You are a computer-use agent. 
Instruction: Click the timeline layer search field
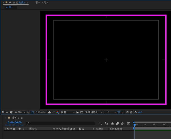coord(61,124)
